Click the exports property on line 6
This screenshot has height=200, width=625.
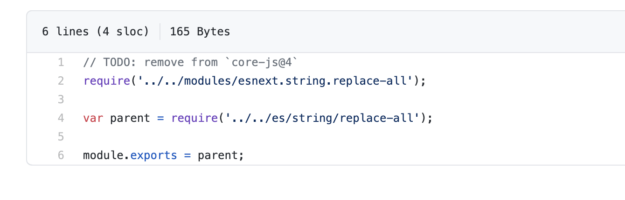pyautogui.click(x=154, y=155)
